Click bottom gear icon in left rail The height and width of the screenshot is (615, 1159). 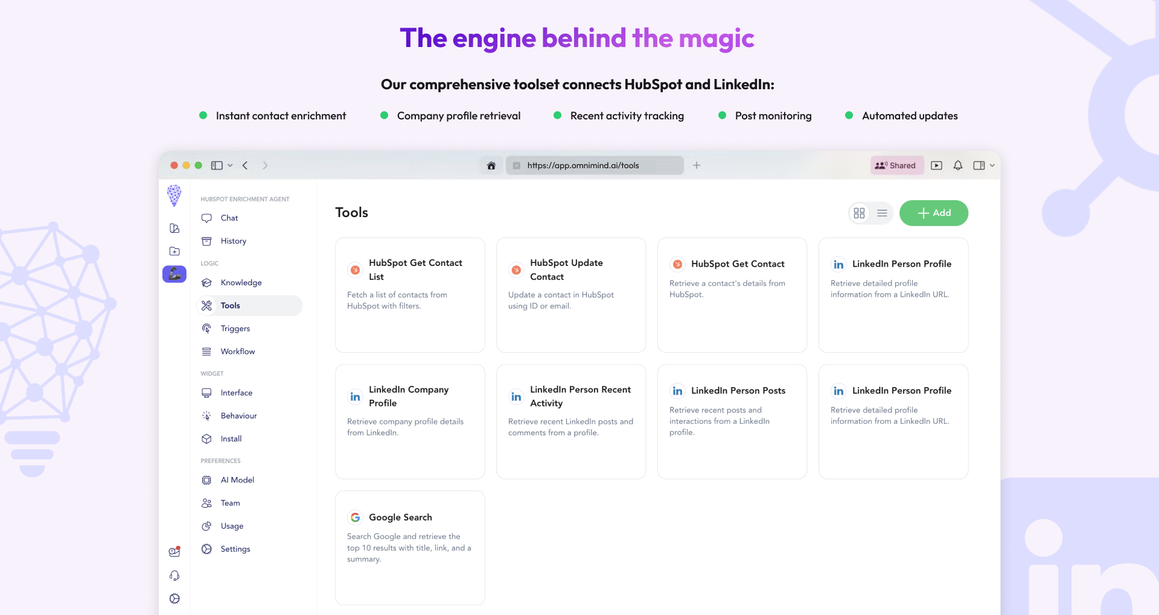[x=174, y=599]
